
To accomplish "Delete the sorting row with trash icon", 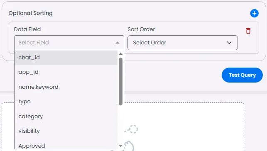I will 248,31.
